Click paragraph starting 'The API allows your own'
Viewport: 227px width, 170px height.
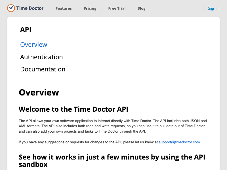coord(113,126)
